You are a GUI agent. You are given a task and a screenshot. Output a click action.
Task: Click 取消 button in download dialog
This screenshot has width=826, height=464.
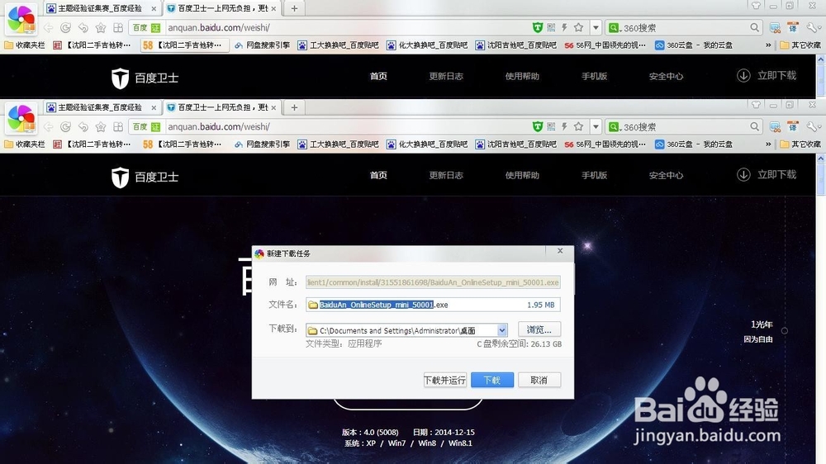(539, 380)
